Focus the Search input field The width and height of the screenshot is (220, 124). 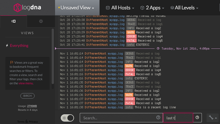(x=121, y=118)
